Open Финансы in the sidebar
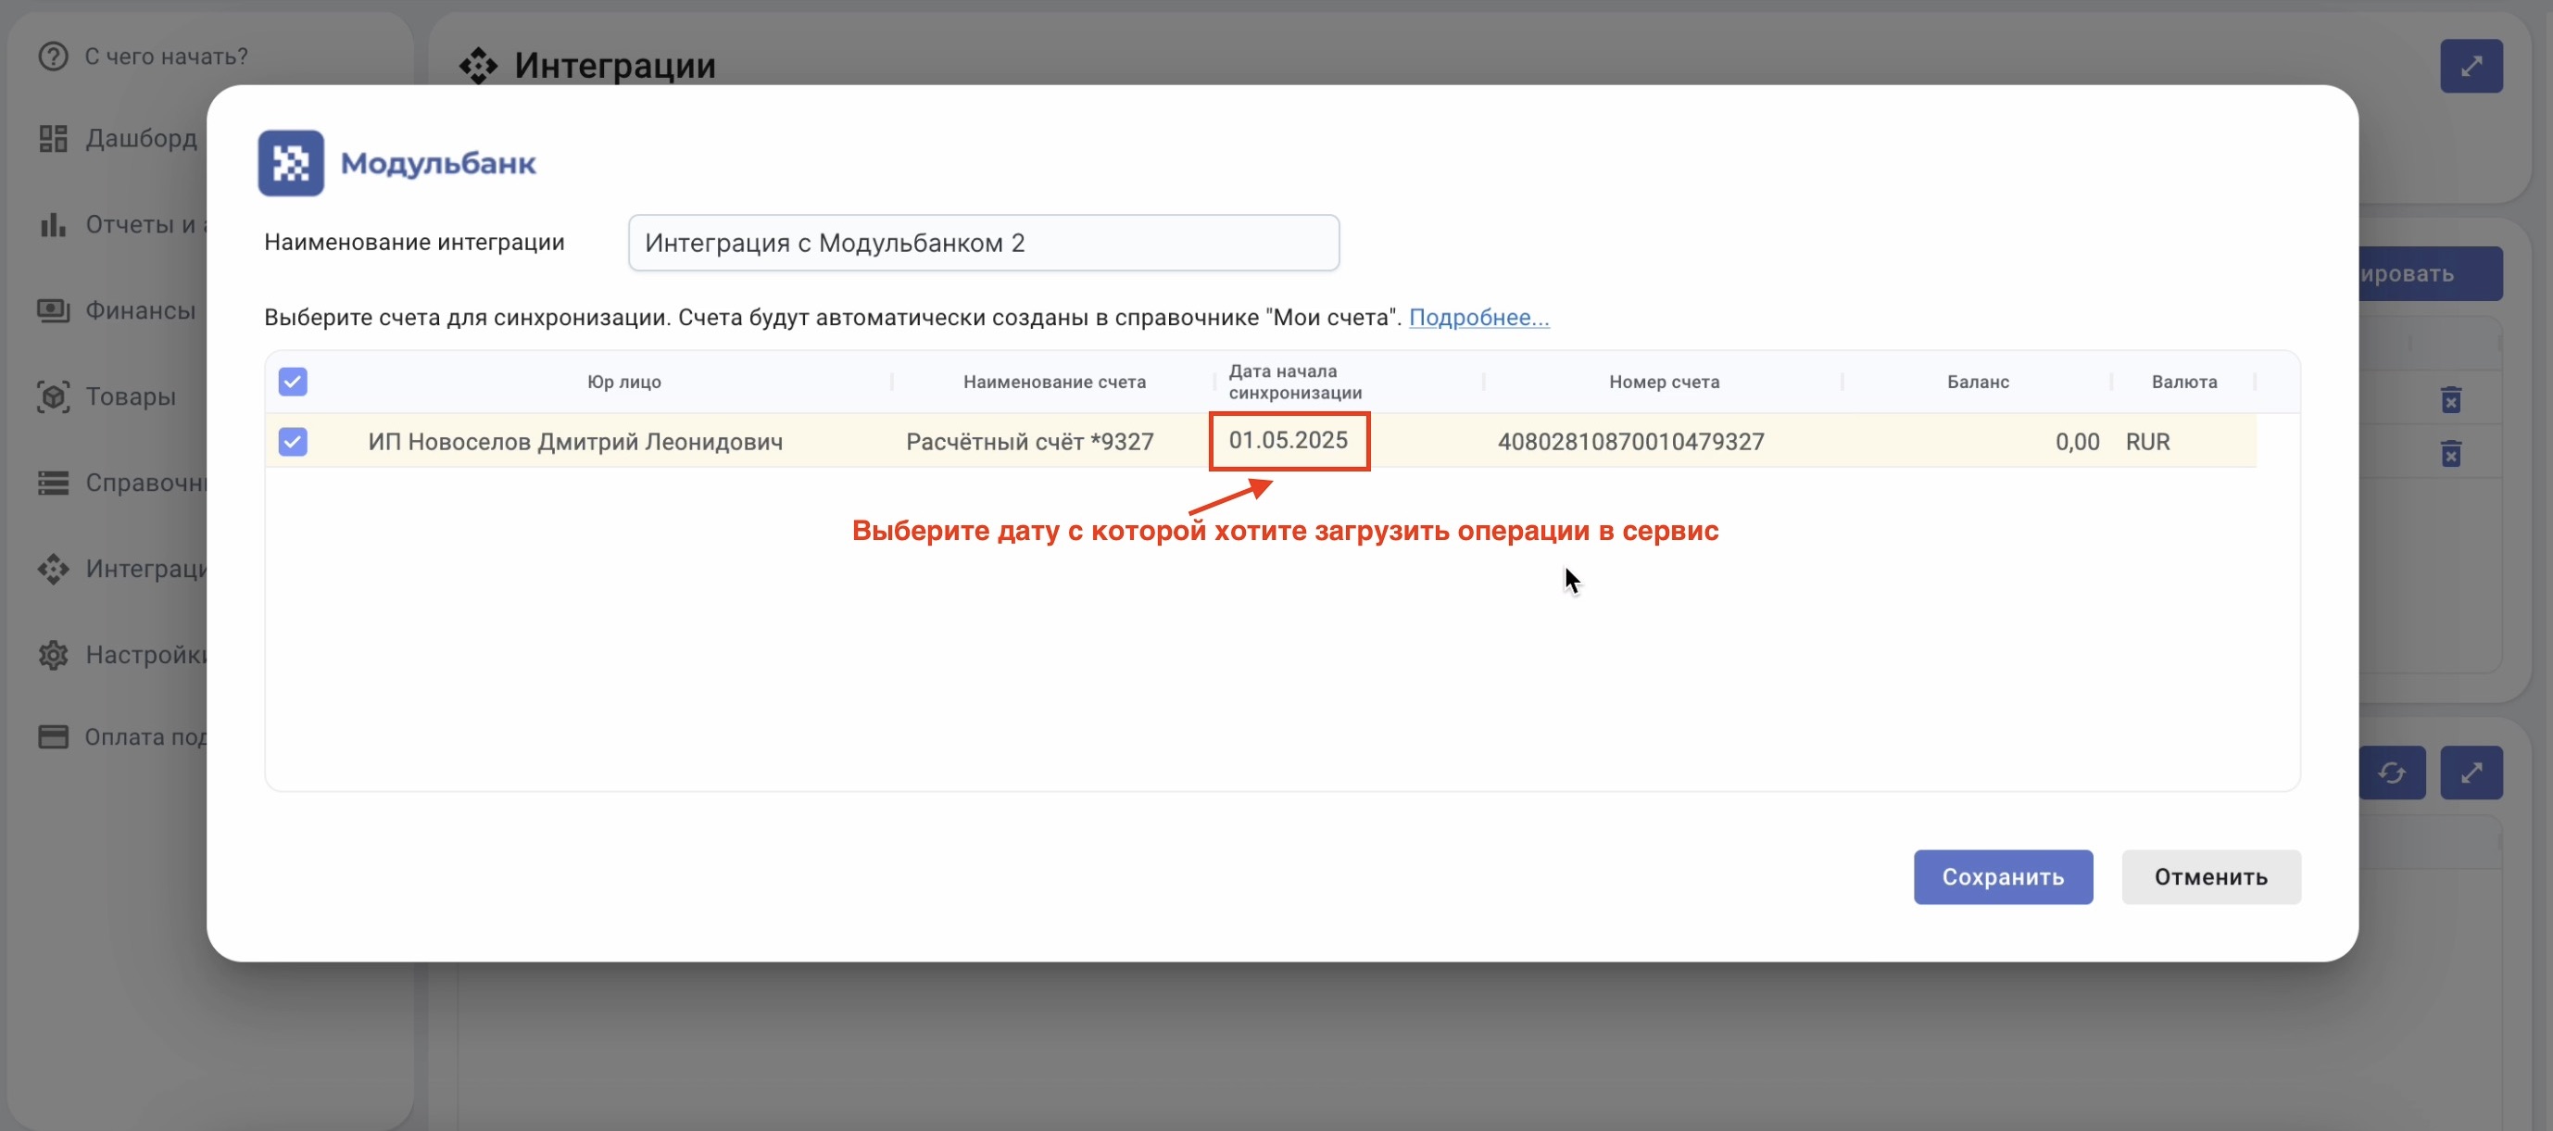Image resolution: width=2553 pixels, height=1131 pixels. [140, 311]
